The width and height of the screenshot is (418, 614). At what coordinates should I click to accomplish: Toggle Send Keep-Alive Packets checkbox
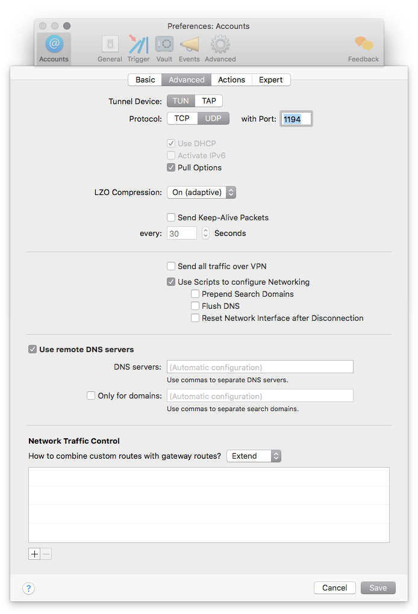click(172, 217)
